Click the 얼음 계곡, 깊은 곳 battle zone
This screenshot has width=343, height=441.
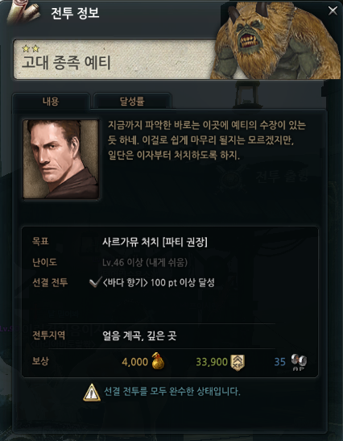click(x=139, y=335)
